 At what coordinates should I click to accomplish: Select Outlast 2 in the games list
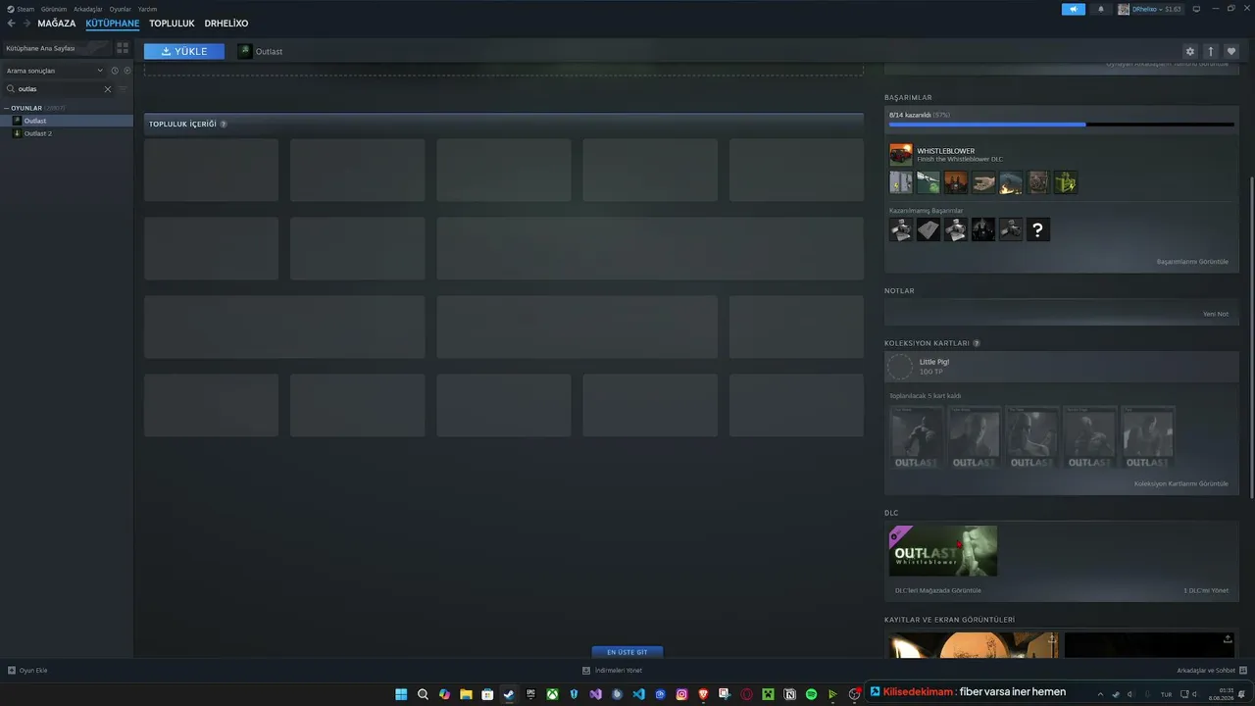coord(67,133)
